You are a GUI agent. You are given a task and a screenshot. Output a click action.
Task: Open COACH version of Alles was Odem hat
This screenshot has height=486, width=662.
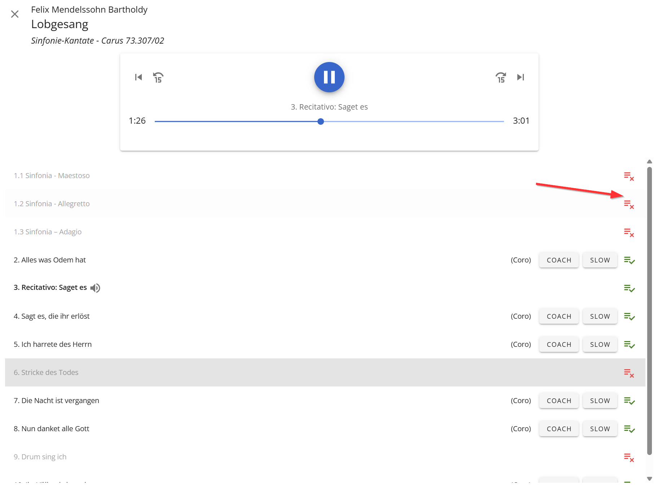pos(558,260)
